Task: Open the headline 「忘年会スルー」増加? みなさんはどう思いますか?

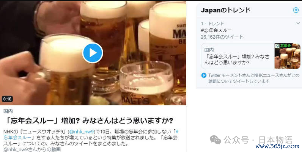Action: point(88,121)
